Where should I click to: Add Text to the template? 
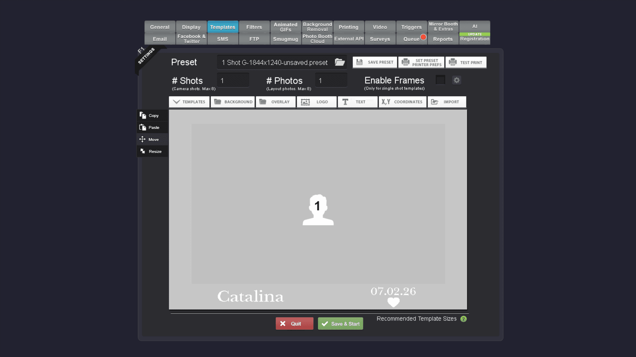coord(358,102)
